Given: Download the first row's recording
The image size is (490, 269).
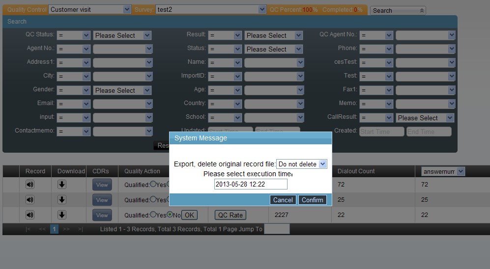Looking at the screenshot, I should [x=62, y=185].
